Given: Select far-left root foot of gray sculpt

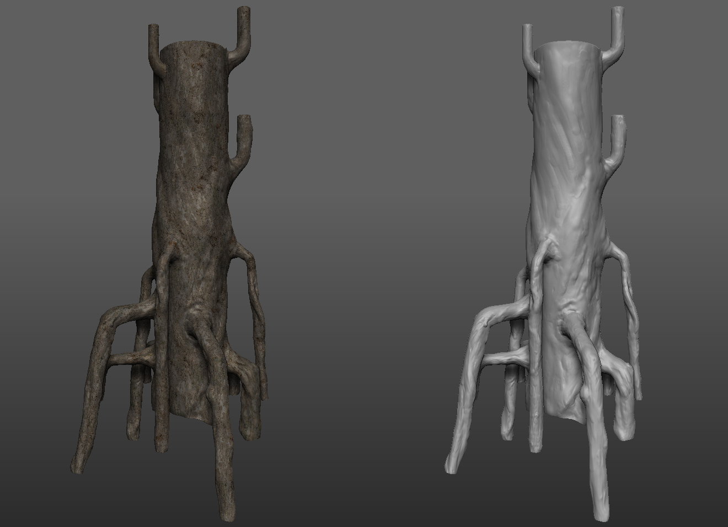Looking at the screenshot, I should (451, 464).
